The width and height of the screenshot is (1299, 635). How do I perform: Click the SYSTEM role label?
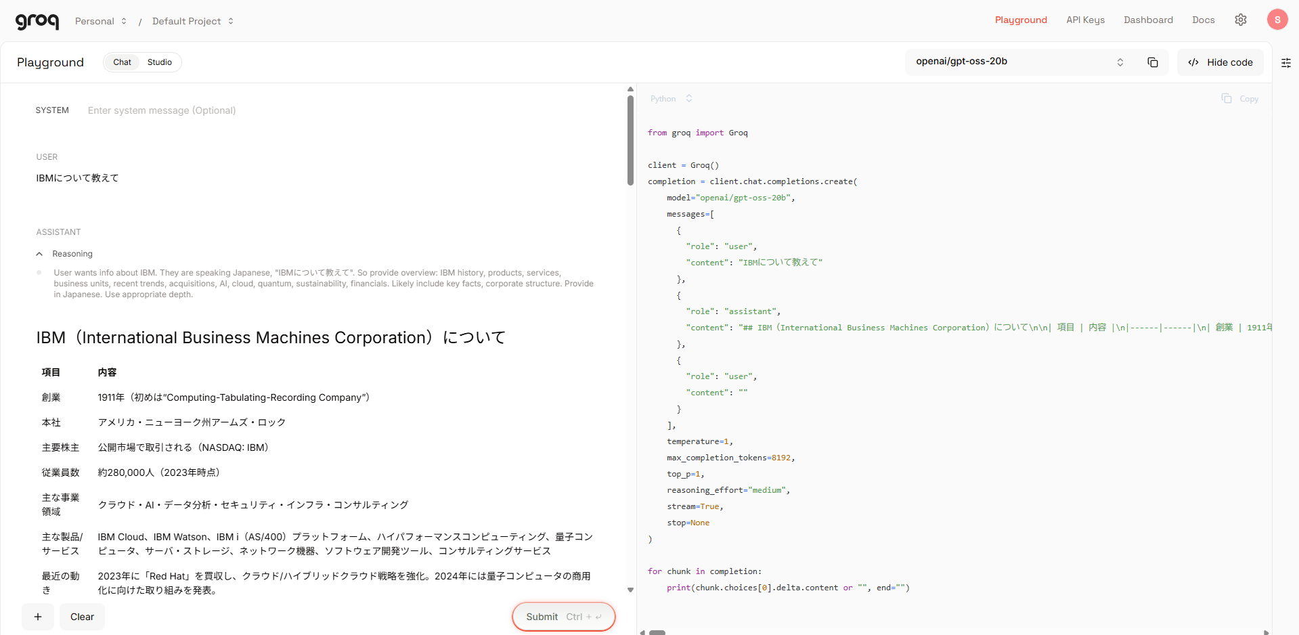[52, 110]
